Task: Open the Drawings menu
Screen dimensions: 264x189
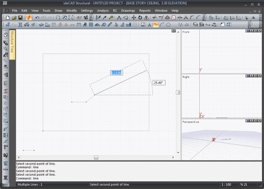Action: pyautogui.click(x=128, y=11)
